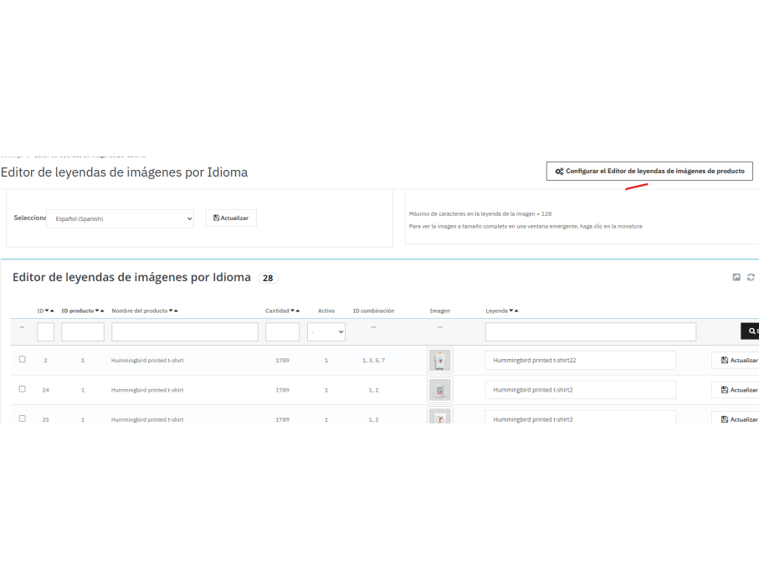Sort Leyenda column descending arrow
Viewport: 759px width, 580px height.
coord(511,311)
